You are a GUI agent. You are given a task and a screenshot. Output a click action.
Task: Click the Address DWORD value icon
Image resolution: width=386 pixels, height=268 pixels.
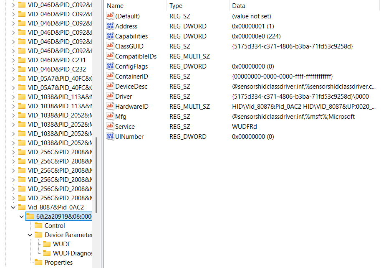pos(110,26)
